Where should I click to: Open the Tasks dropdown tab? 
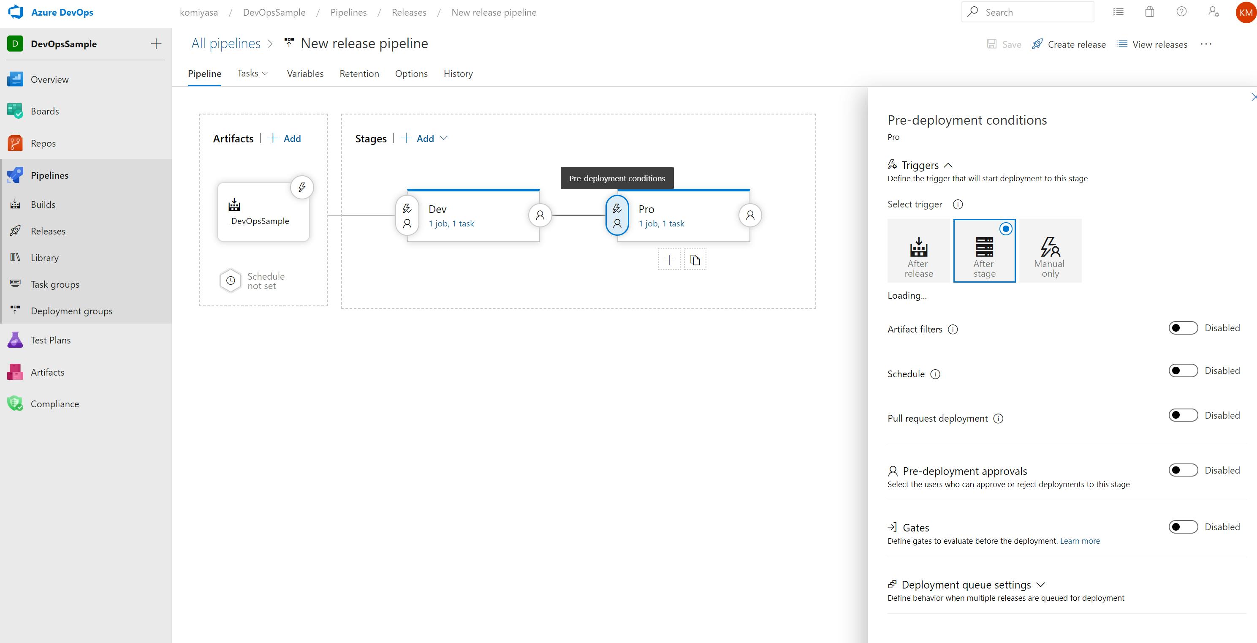252,74
